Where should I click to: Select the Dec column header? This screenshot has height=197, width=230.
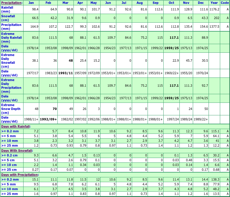pyautogui.click(x=201, y=3)
